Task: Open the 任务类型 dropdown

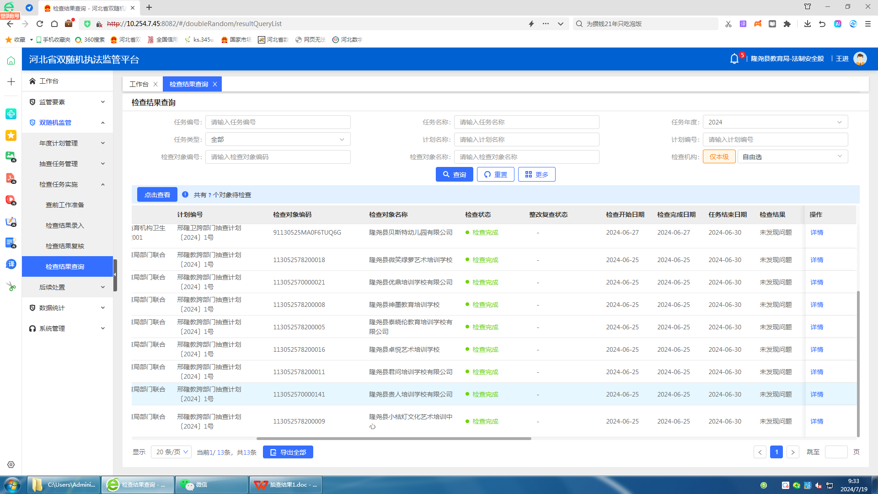Action: click(278, 140)
